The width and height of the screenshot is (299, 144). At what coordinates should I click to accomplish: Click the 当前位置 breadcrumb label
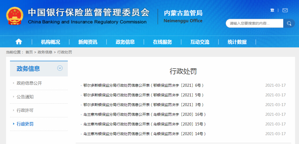coord(14,52)
